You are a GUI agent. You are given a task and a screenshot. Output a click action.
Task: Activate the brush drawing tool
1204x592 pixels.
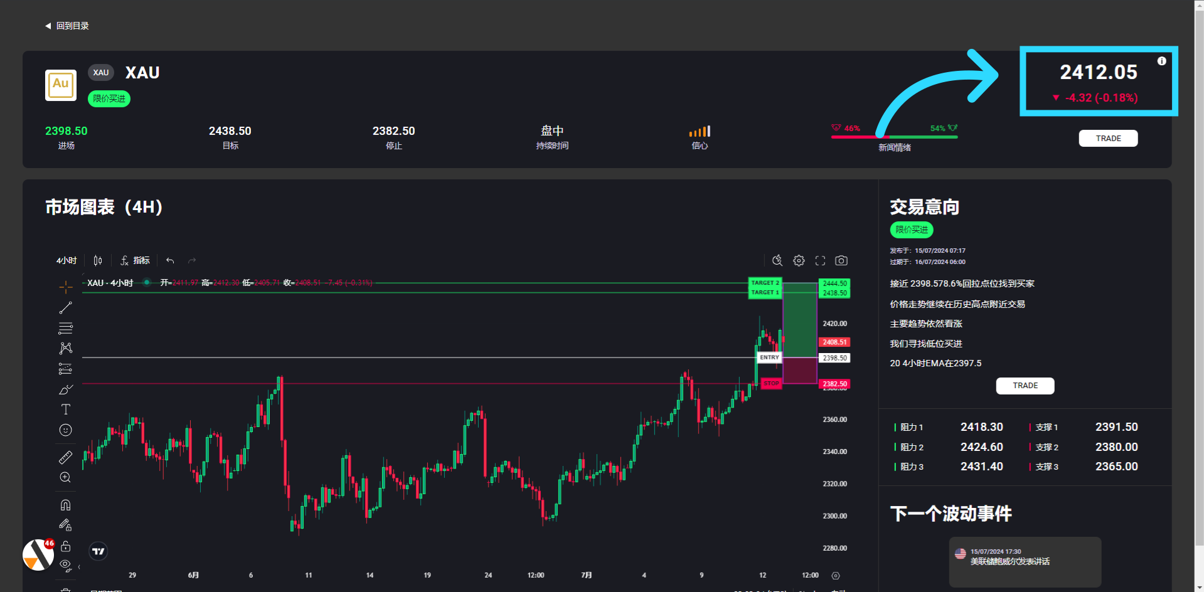point(66,389)
